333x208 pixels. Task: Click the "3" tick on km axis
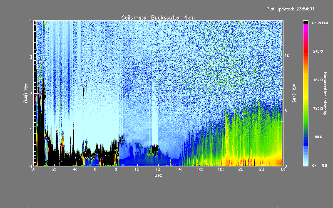coord(31,57)
